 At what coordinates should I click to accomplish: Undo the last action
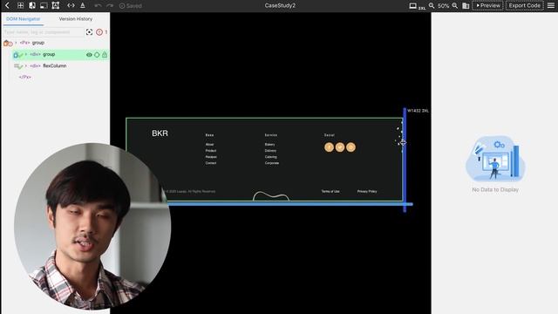pos(98,6)
